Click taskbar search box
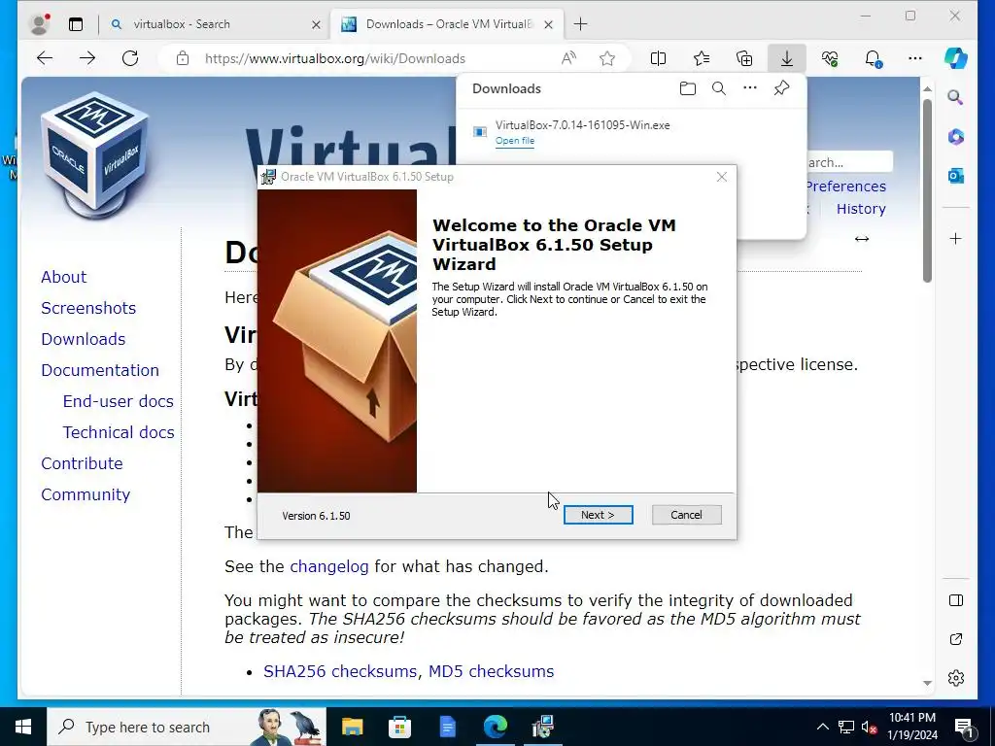Viewport: 995px width, 746px height. click(x=187, y=727)
